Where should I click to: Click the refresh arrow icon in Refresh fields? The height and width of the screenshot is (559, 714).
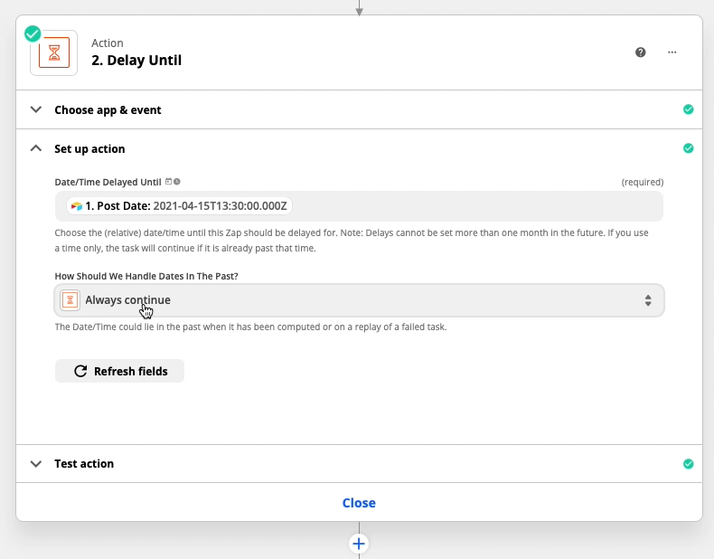80,371
